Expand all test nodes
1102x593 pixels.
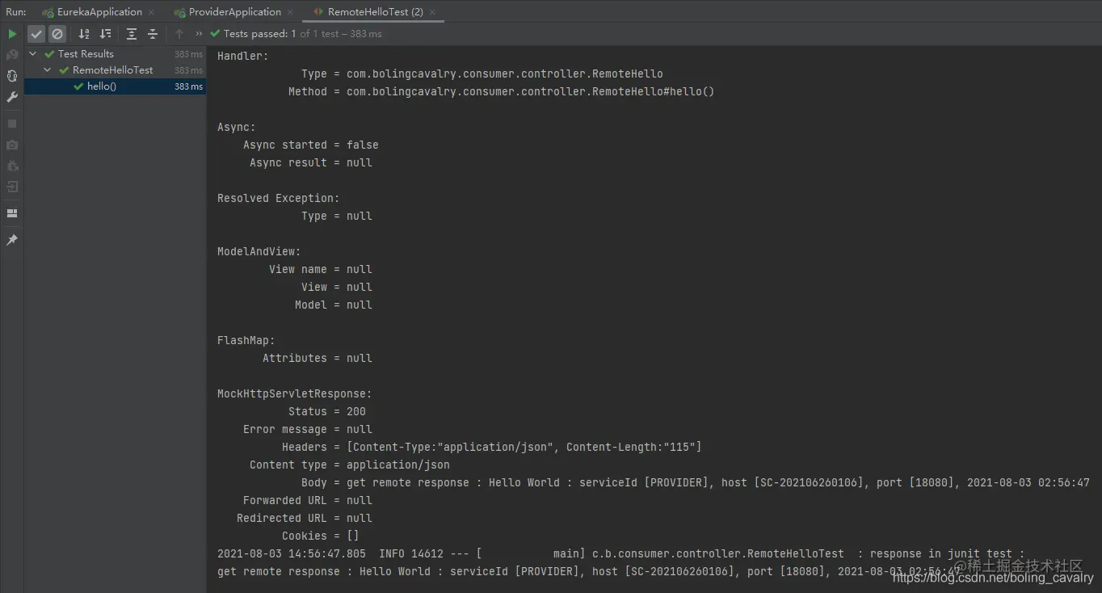pos(132,34)
